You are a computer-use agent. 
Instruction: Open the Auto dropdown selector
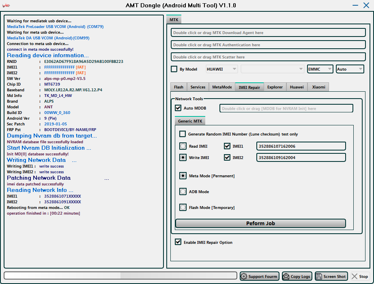(350, 69)
